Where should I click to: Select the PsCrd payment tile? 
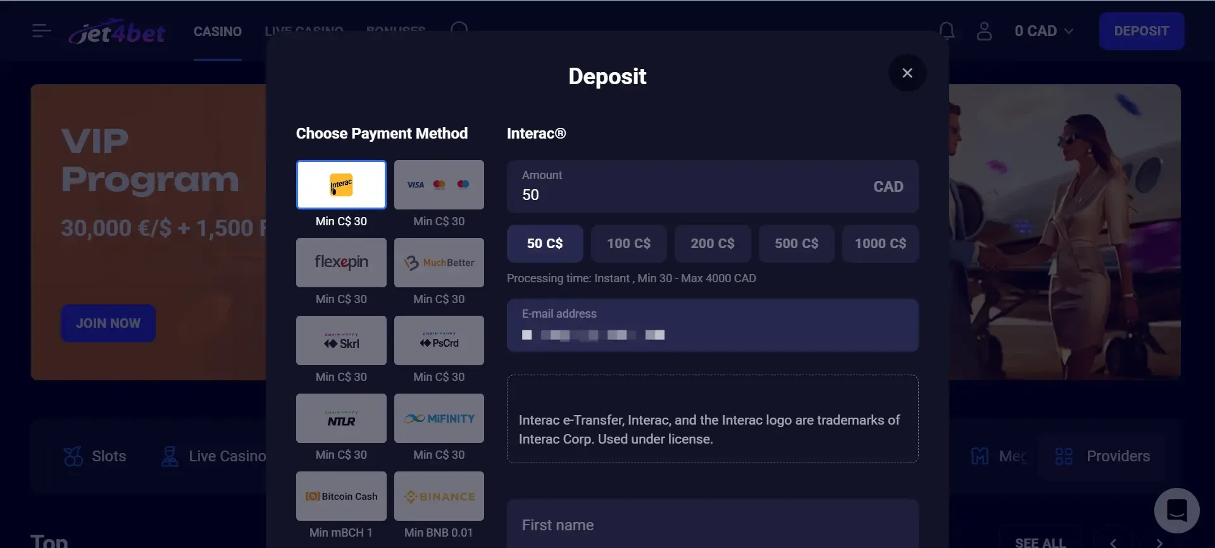click(x=439, y=340)
